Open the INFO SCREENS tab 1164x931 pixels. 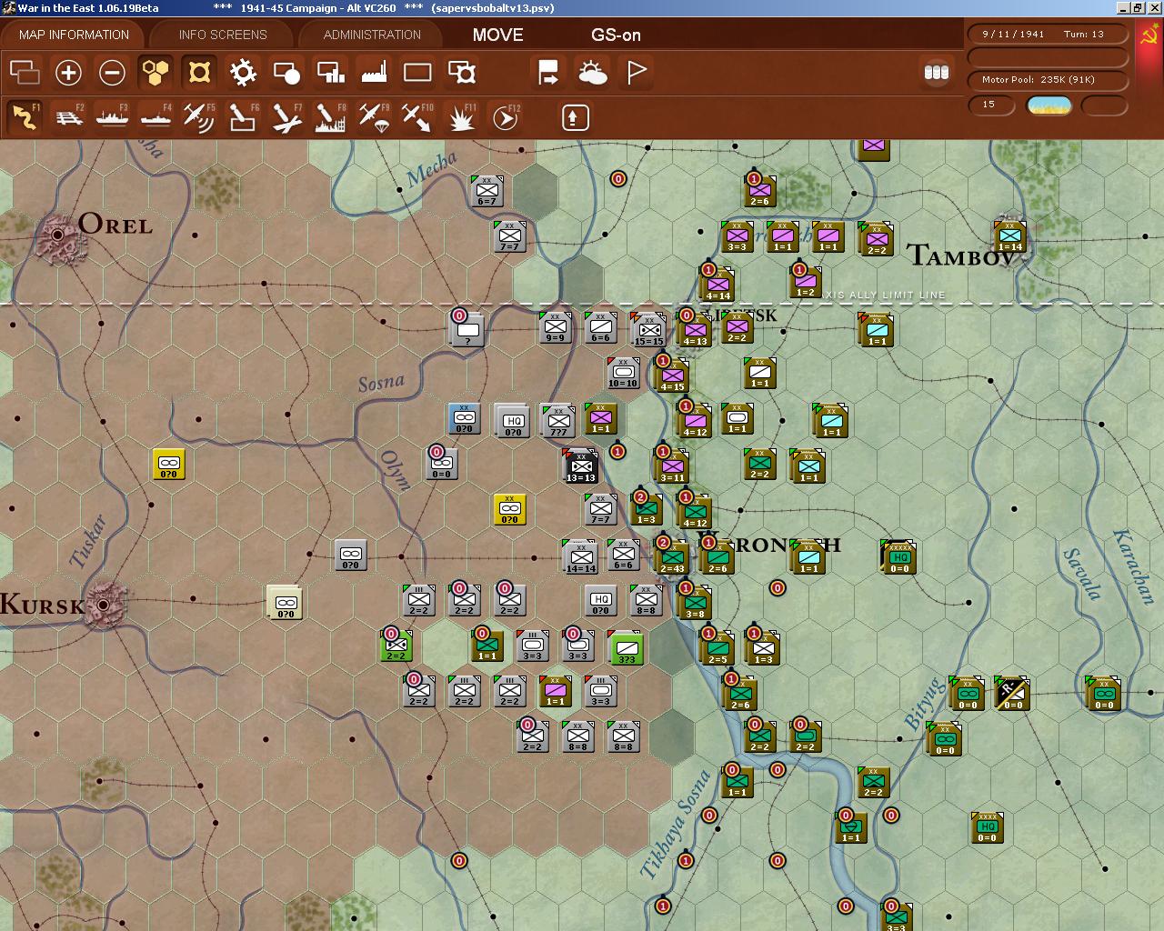pos(223,35)
